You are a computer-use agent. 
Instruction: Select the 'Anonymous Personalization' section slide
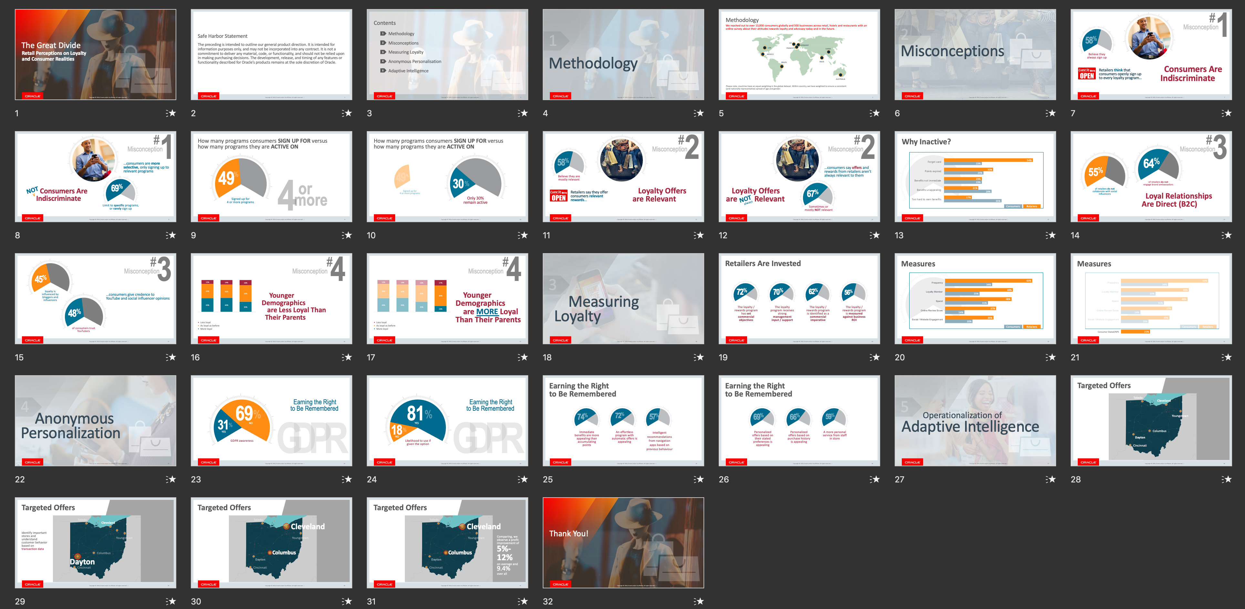(95, 420)
